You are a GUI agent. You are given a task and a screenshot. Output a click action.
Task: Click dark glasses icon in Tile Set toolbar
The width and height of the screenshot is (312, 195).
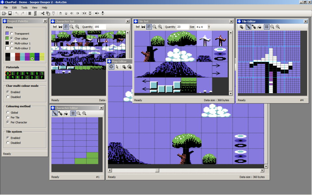pos(143,27)
